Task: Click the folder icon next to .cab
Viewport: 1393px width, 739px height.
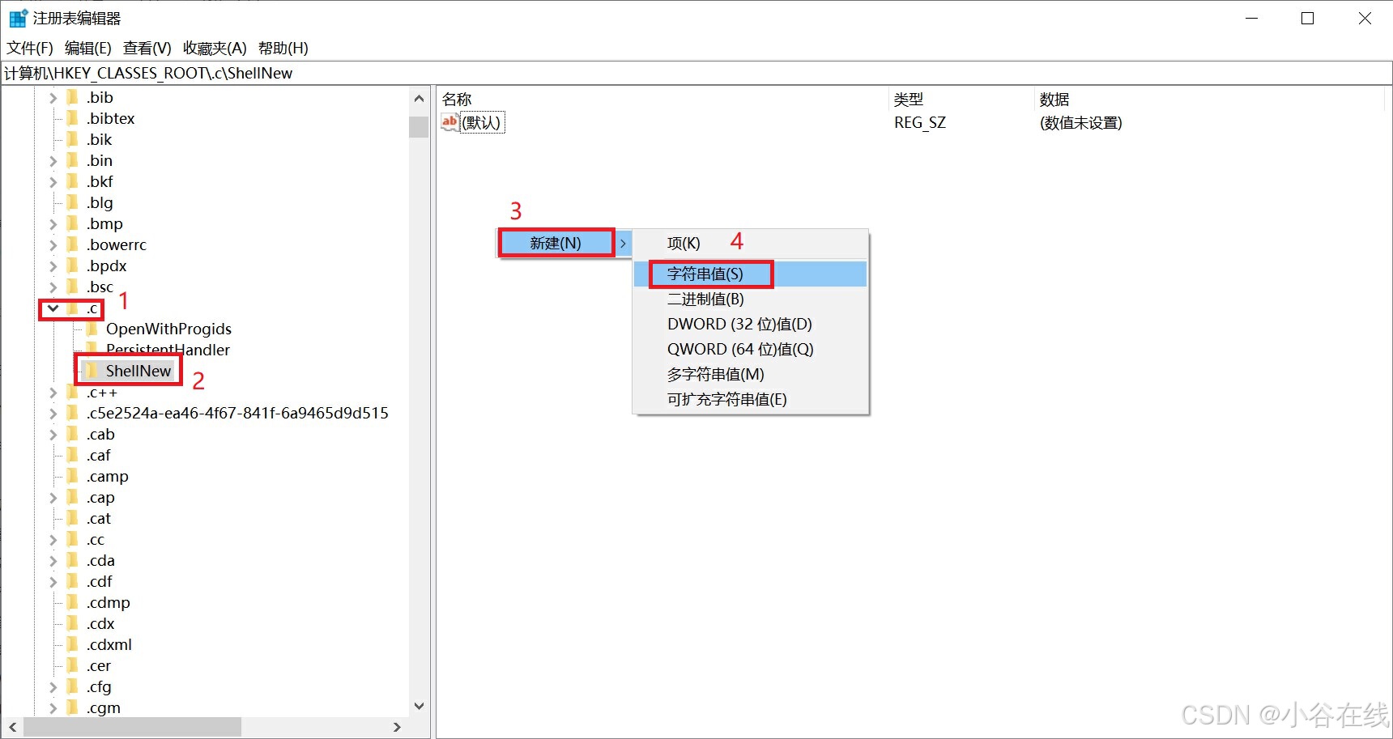Action: (x=73, y=434)
